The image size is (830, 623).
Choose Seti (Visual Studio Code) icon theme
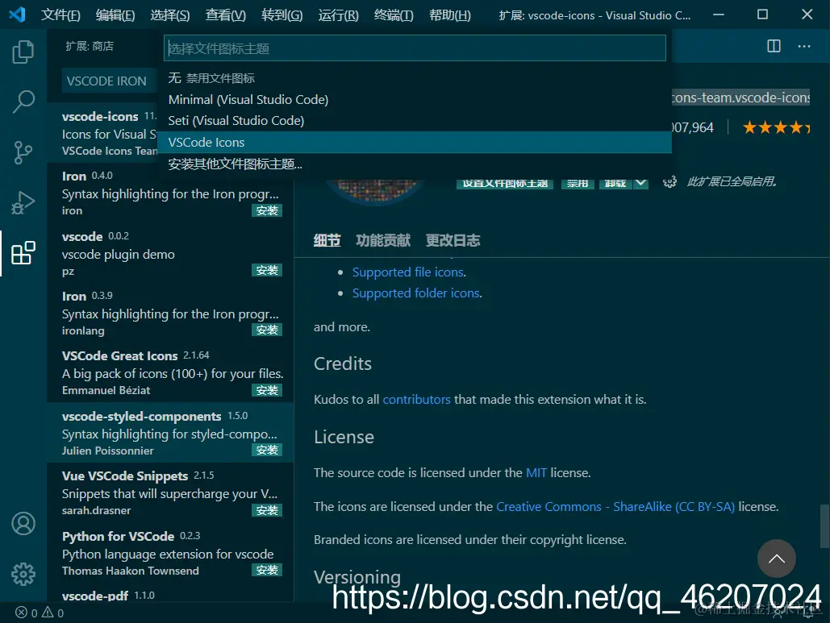tap(415, 121)
